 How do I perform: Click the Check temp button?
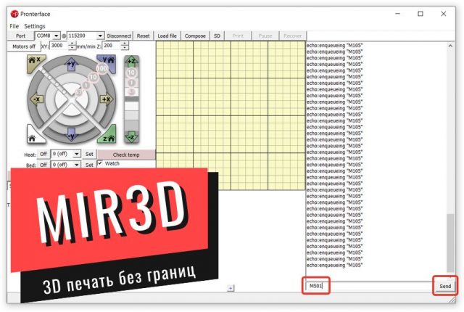click(126, 155)
